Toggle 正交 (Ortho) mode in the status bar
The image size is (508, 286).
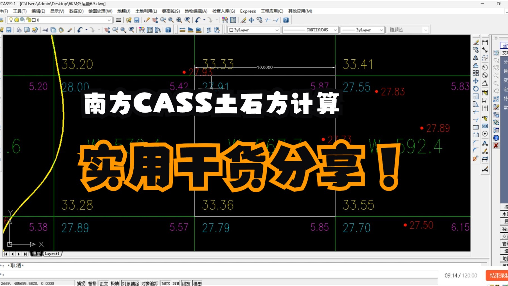tap(104, 283)
